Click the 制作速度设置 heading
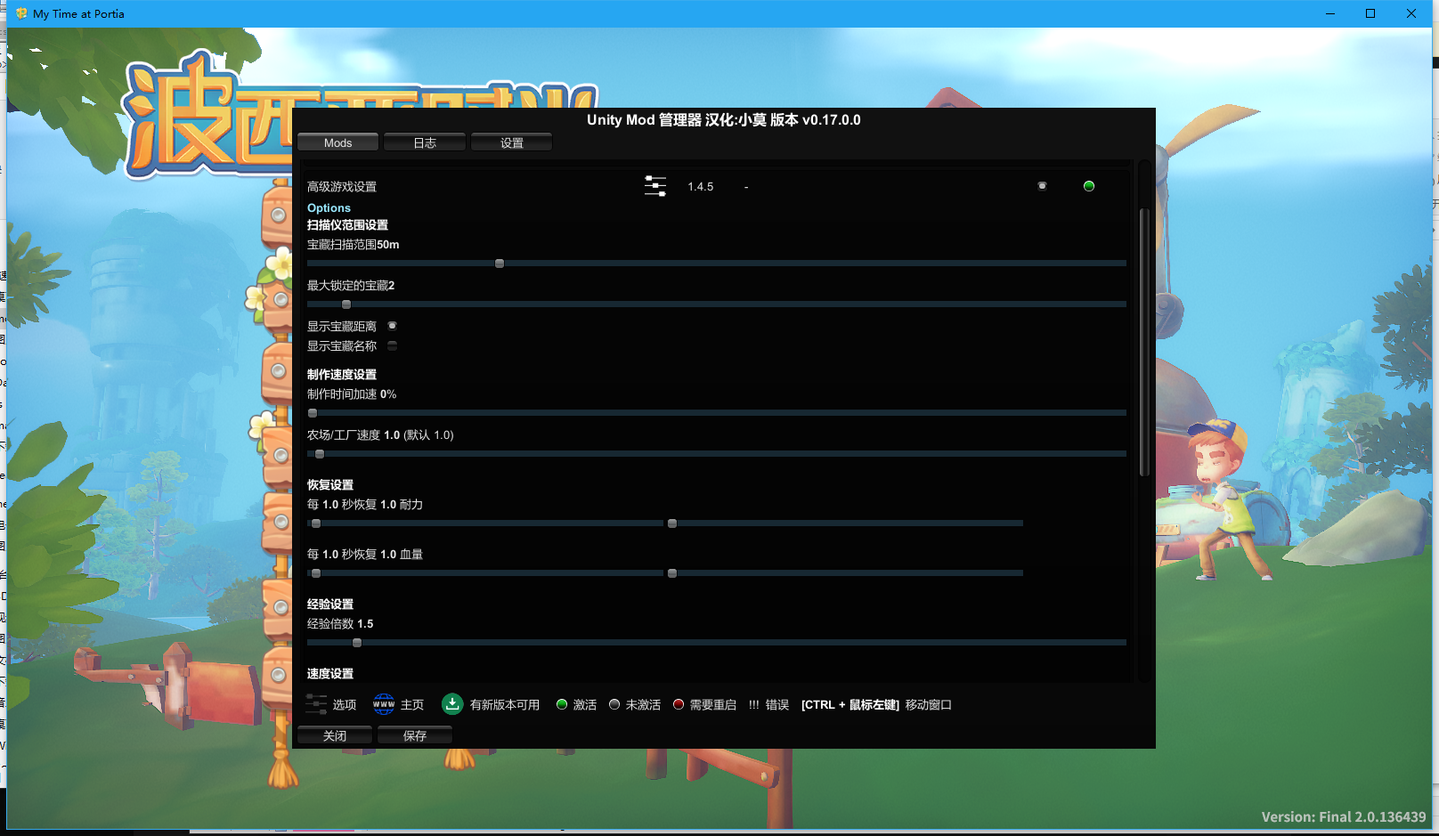 [x=342, y=375]
